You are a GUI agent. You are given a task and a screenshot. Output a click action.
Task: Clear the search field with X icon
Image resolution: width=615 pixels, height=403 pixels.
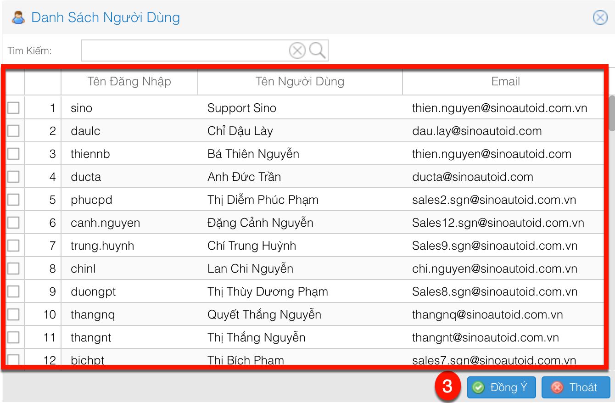(297, 50)
